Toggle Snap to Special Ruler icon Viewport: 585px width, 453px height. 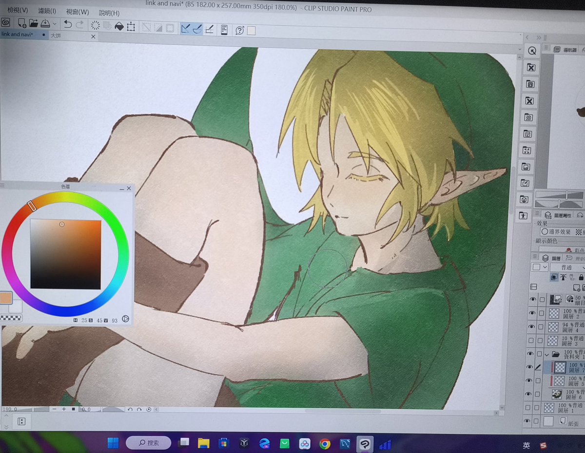(x=197, y=29)
